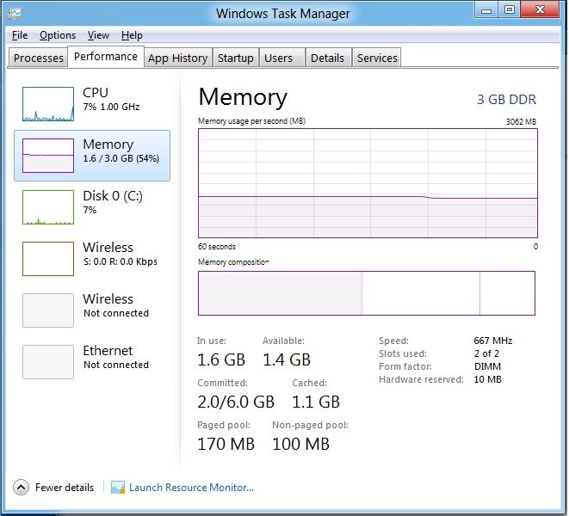Select the connected Wireless graph thumbnail
Viewport: 569px width, 516px height.
48,259
